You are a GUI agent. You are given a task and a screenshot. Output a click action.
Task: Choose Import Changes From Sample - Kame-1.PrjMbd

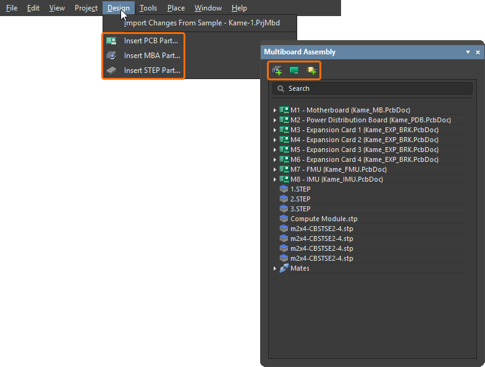click(201, 23)
